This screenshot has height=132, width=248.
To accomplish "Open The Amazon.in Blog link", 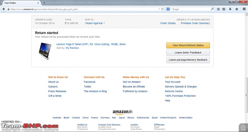I will tap(95, 91).
